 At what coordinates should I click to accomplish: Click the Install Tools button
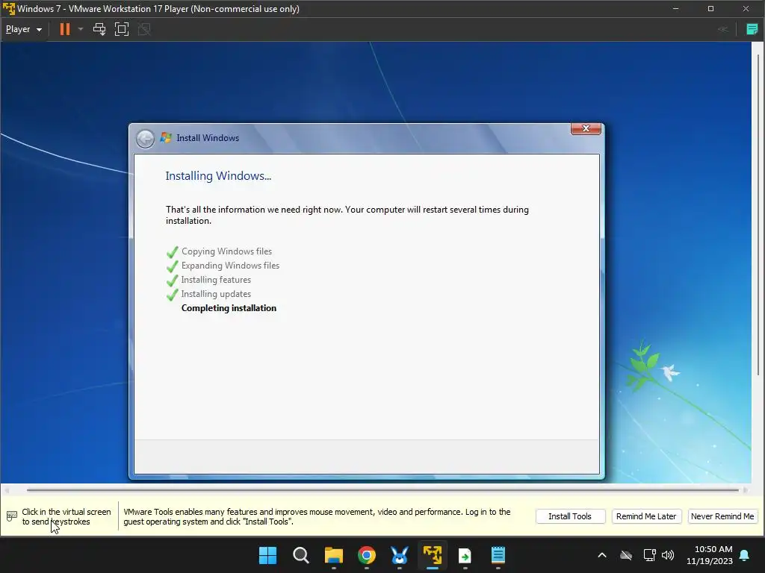[570, 516]
